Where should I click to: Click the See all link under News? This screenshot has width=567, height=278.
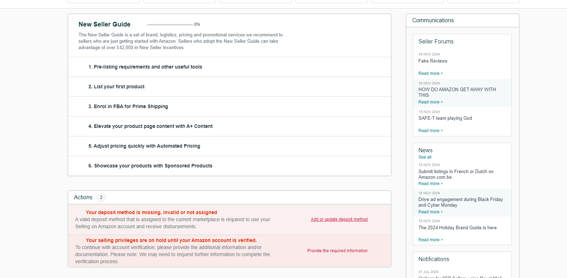[x=425, y=157]
